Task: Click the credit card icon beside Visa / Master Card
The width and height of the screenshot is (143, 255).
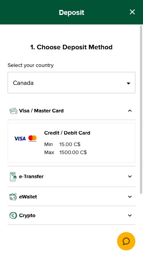Action: tap(13, 111)
